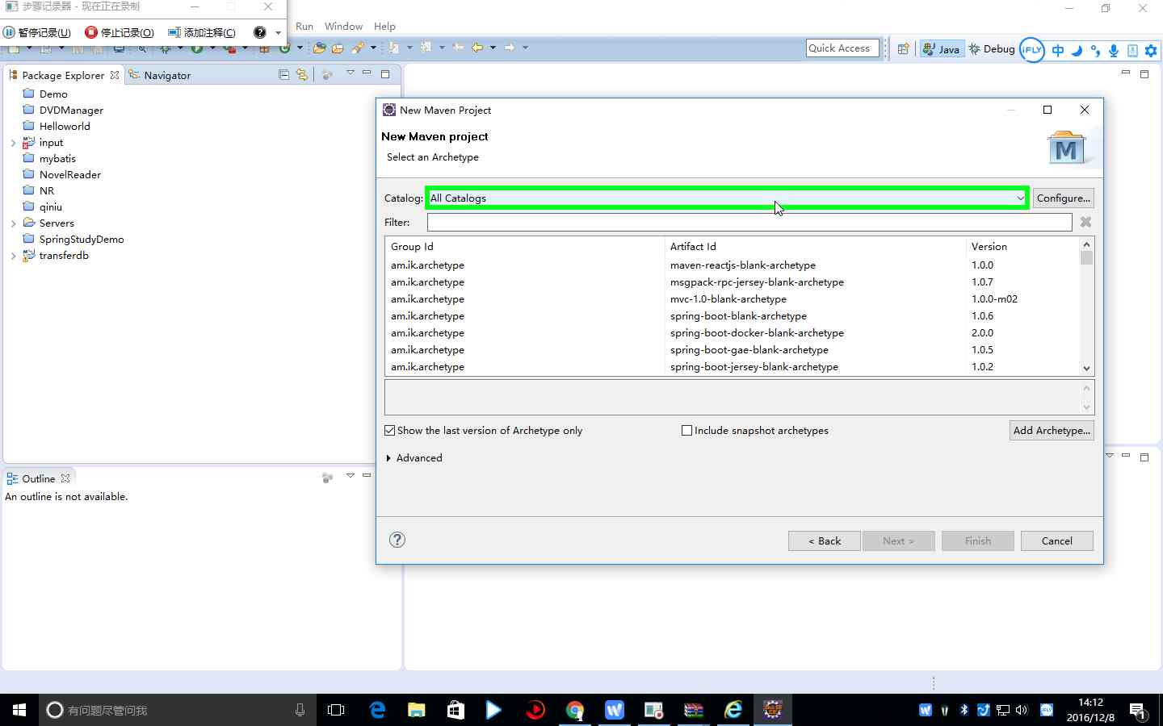Image resolution: width=1163 pixels, height=726 pixels.
Task: Stop recording in Steps Recorder (停止记录)
Action: [x=119, y=32]
